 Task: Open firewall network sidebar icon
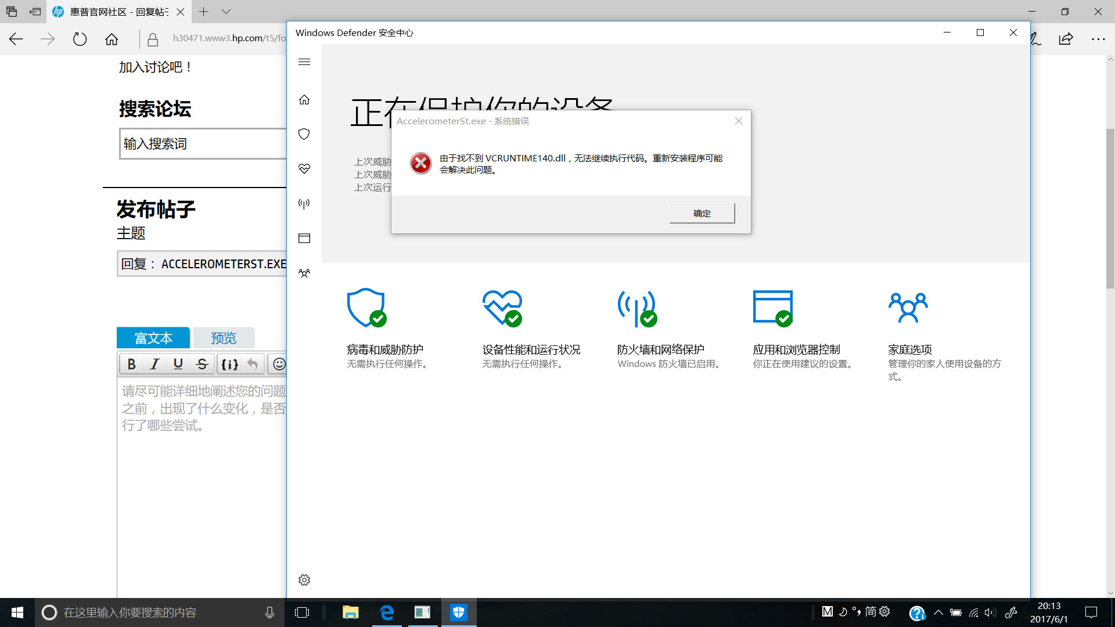click(304, 204)
